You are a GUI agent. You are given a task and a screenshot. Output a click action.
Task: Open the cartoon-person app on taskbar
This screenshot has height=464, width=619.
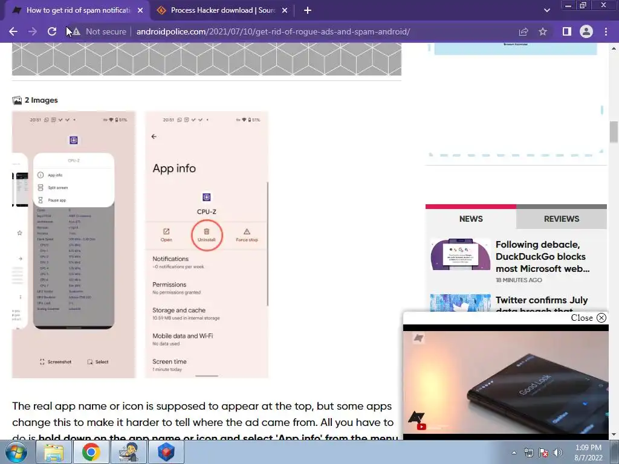click(129, 452)
